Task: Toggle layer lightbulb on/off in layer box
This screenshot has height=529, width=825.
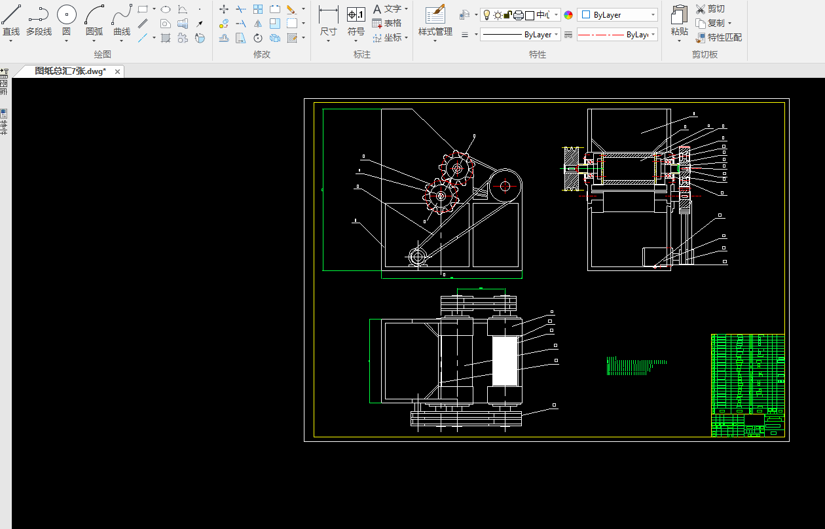Action: pyautogui.click(x=486, y=15)
